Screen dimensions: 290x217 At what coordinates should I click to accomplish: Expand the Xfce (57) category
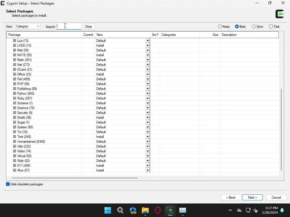15,170
